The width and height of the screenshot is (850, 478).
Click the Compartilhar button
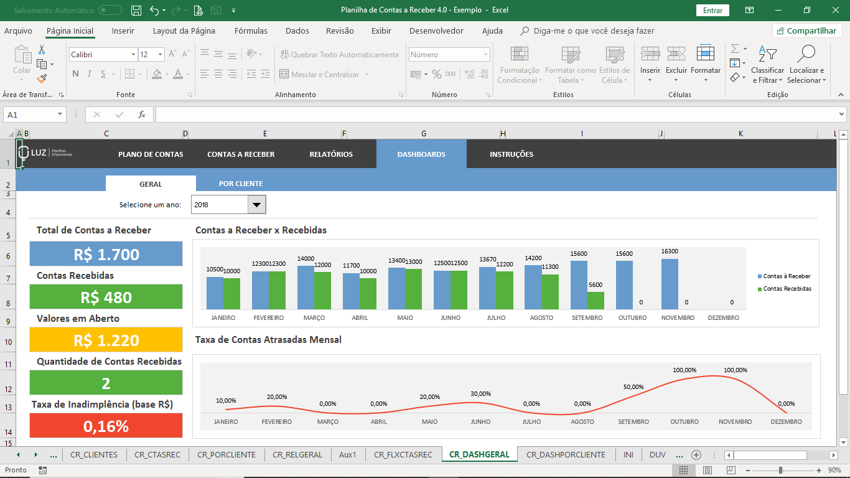807,30
